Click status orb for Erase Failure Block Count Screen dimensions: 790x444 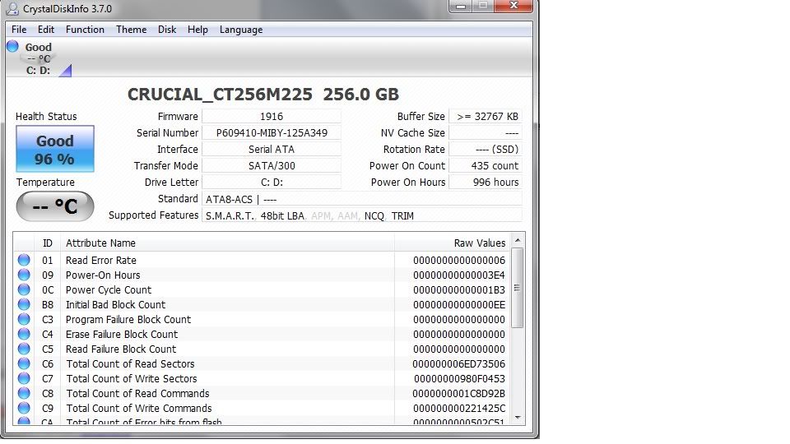tap(24, 334)
